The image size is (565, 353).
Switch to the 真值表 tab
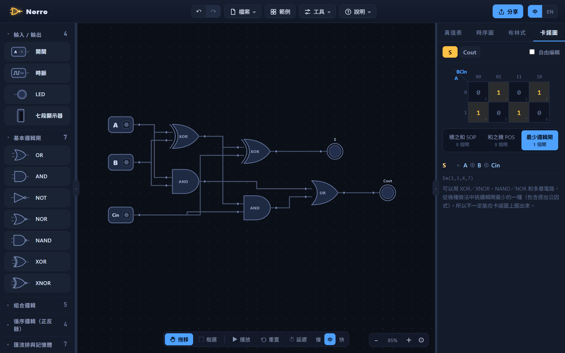click(453, 33)
